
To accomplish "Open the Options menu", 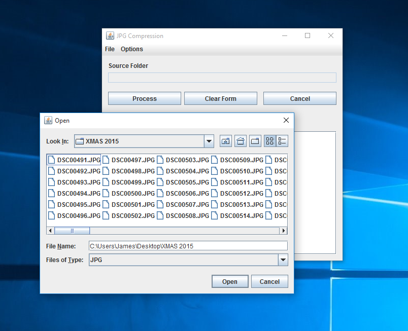I will point(131,49).
